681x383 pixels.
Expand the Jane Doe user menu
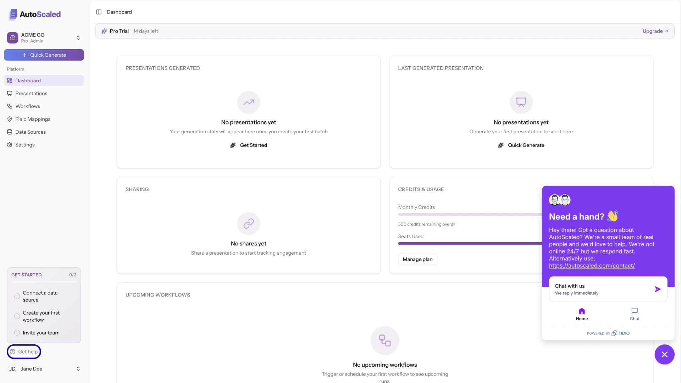point(78,369)
